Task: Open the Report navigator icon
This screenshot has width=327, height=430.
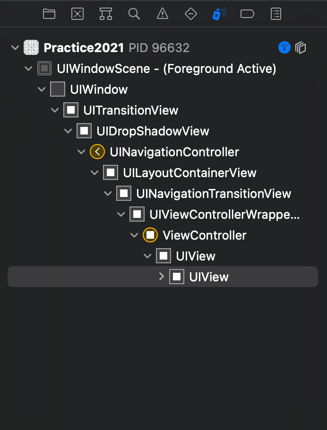Action: click(x=276, y=14)
